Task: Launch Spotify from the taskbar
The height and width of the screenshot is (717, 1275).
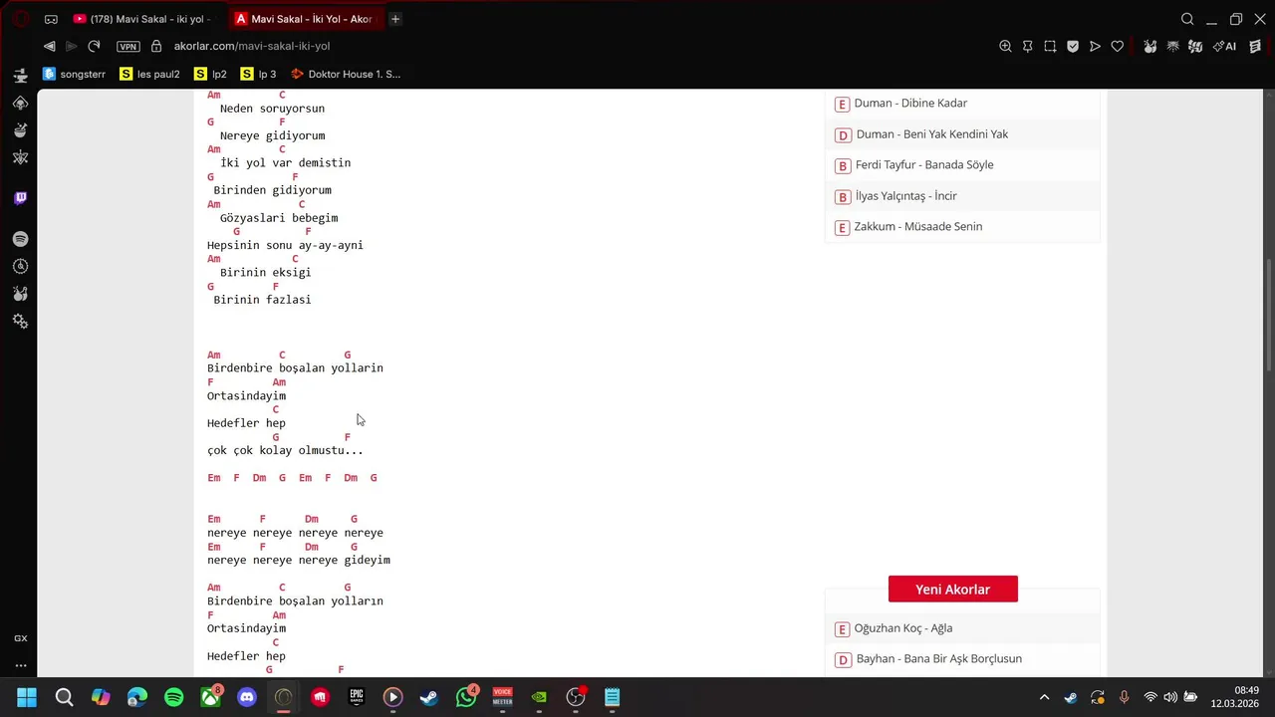Action: 174,697
